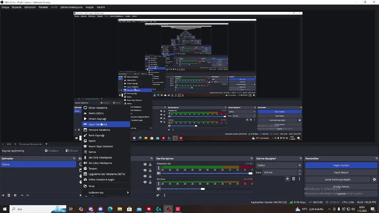The width and height of the screenshot is (379, 213).
Task: Open Task View from the taskbar
Action: coord(71,209)
